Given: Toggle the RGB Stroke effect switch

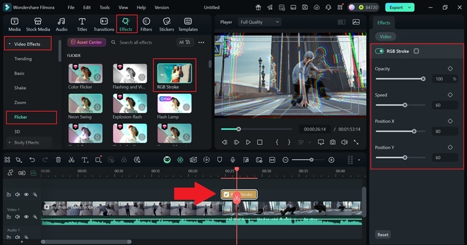Looking at the screenshot, I should [x=379, y=51].
